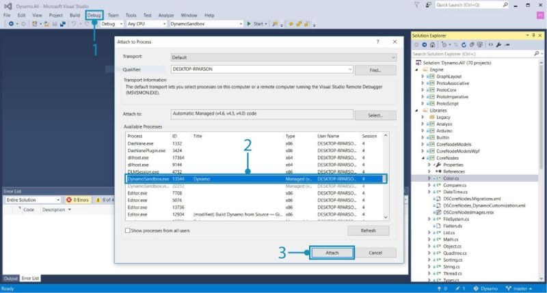Select Color.cs in Solution Explorer

pos(451,178)
